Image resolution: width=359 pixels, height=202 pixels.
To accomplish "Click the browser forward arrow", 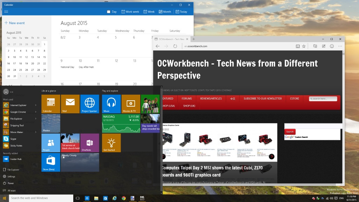I will click(166, 46).
